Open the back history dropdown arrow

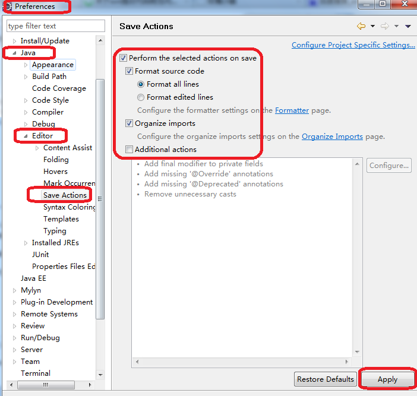tap(372, 26)
